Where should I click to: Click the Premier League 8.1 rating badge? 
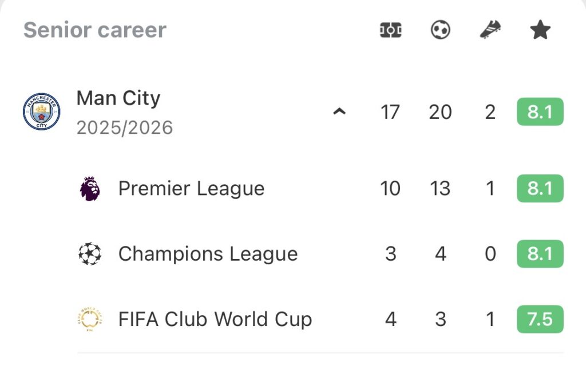coord(540,189)
